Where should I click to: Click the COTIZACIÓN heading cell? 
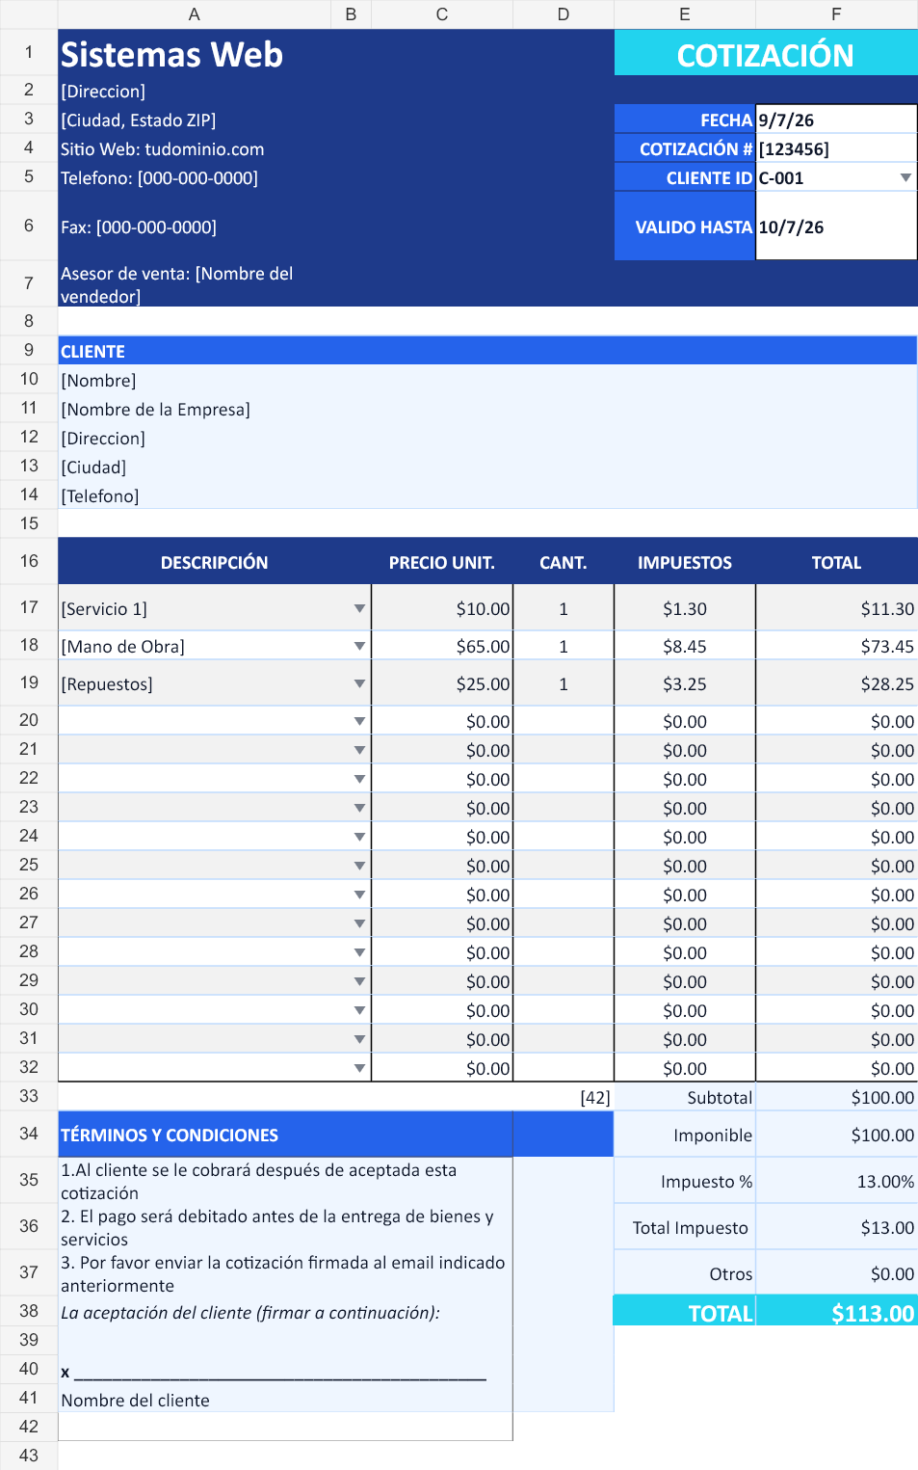pos(766,53)
